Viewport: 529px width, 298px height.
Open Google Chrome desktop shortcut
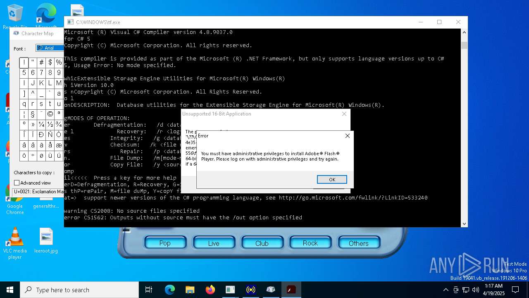tap(15, 199)
